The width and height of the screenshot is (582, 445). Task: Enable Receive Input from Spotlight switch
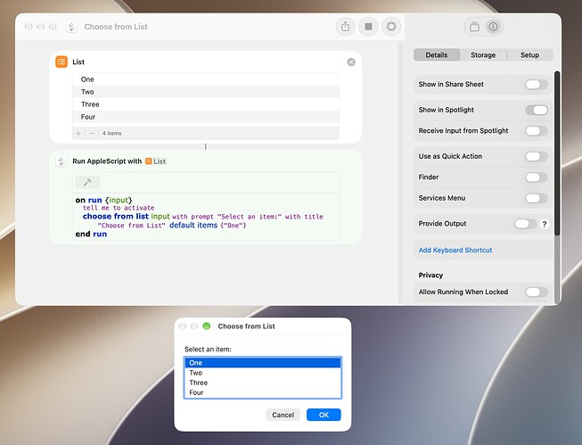coord(536,131)
